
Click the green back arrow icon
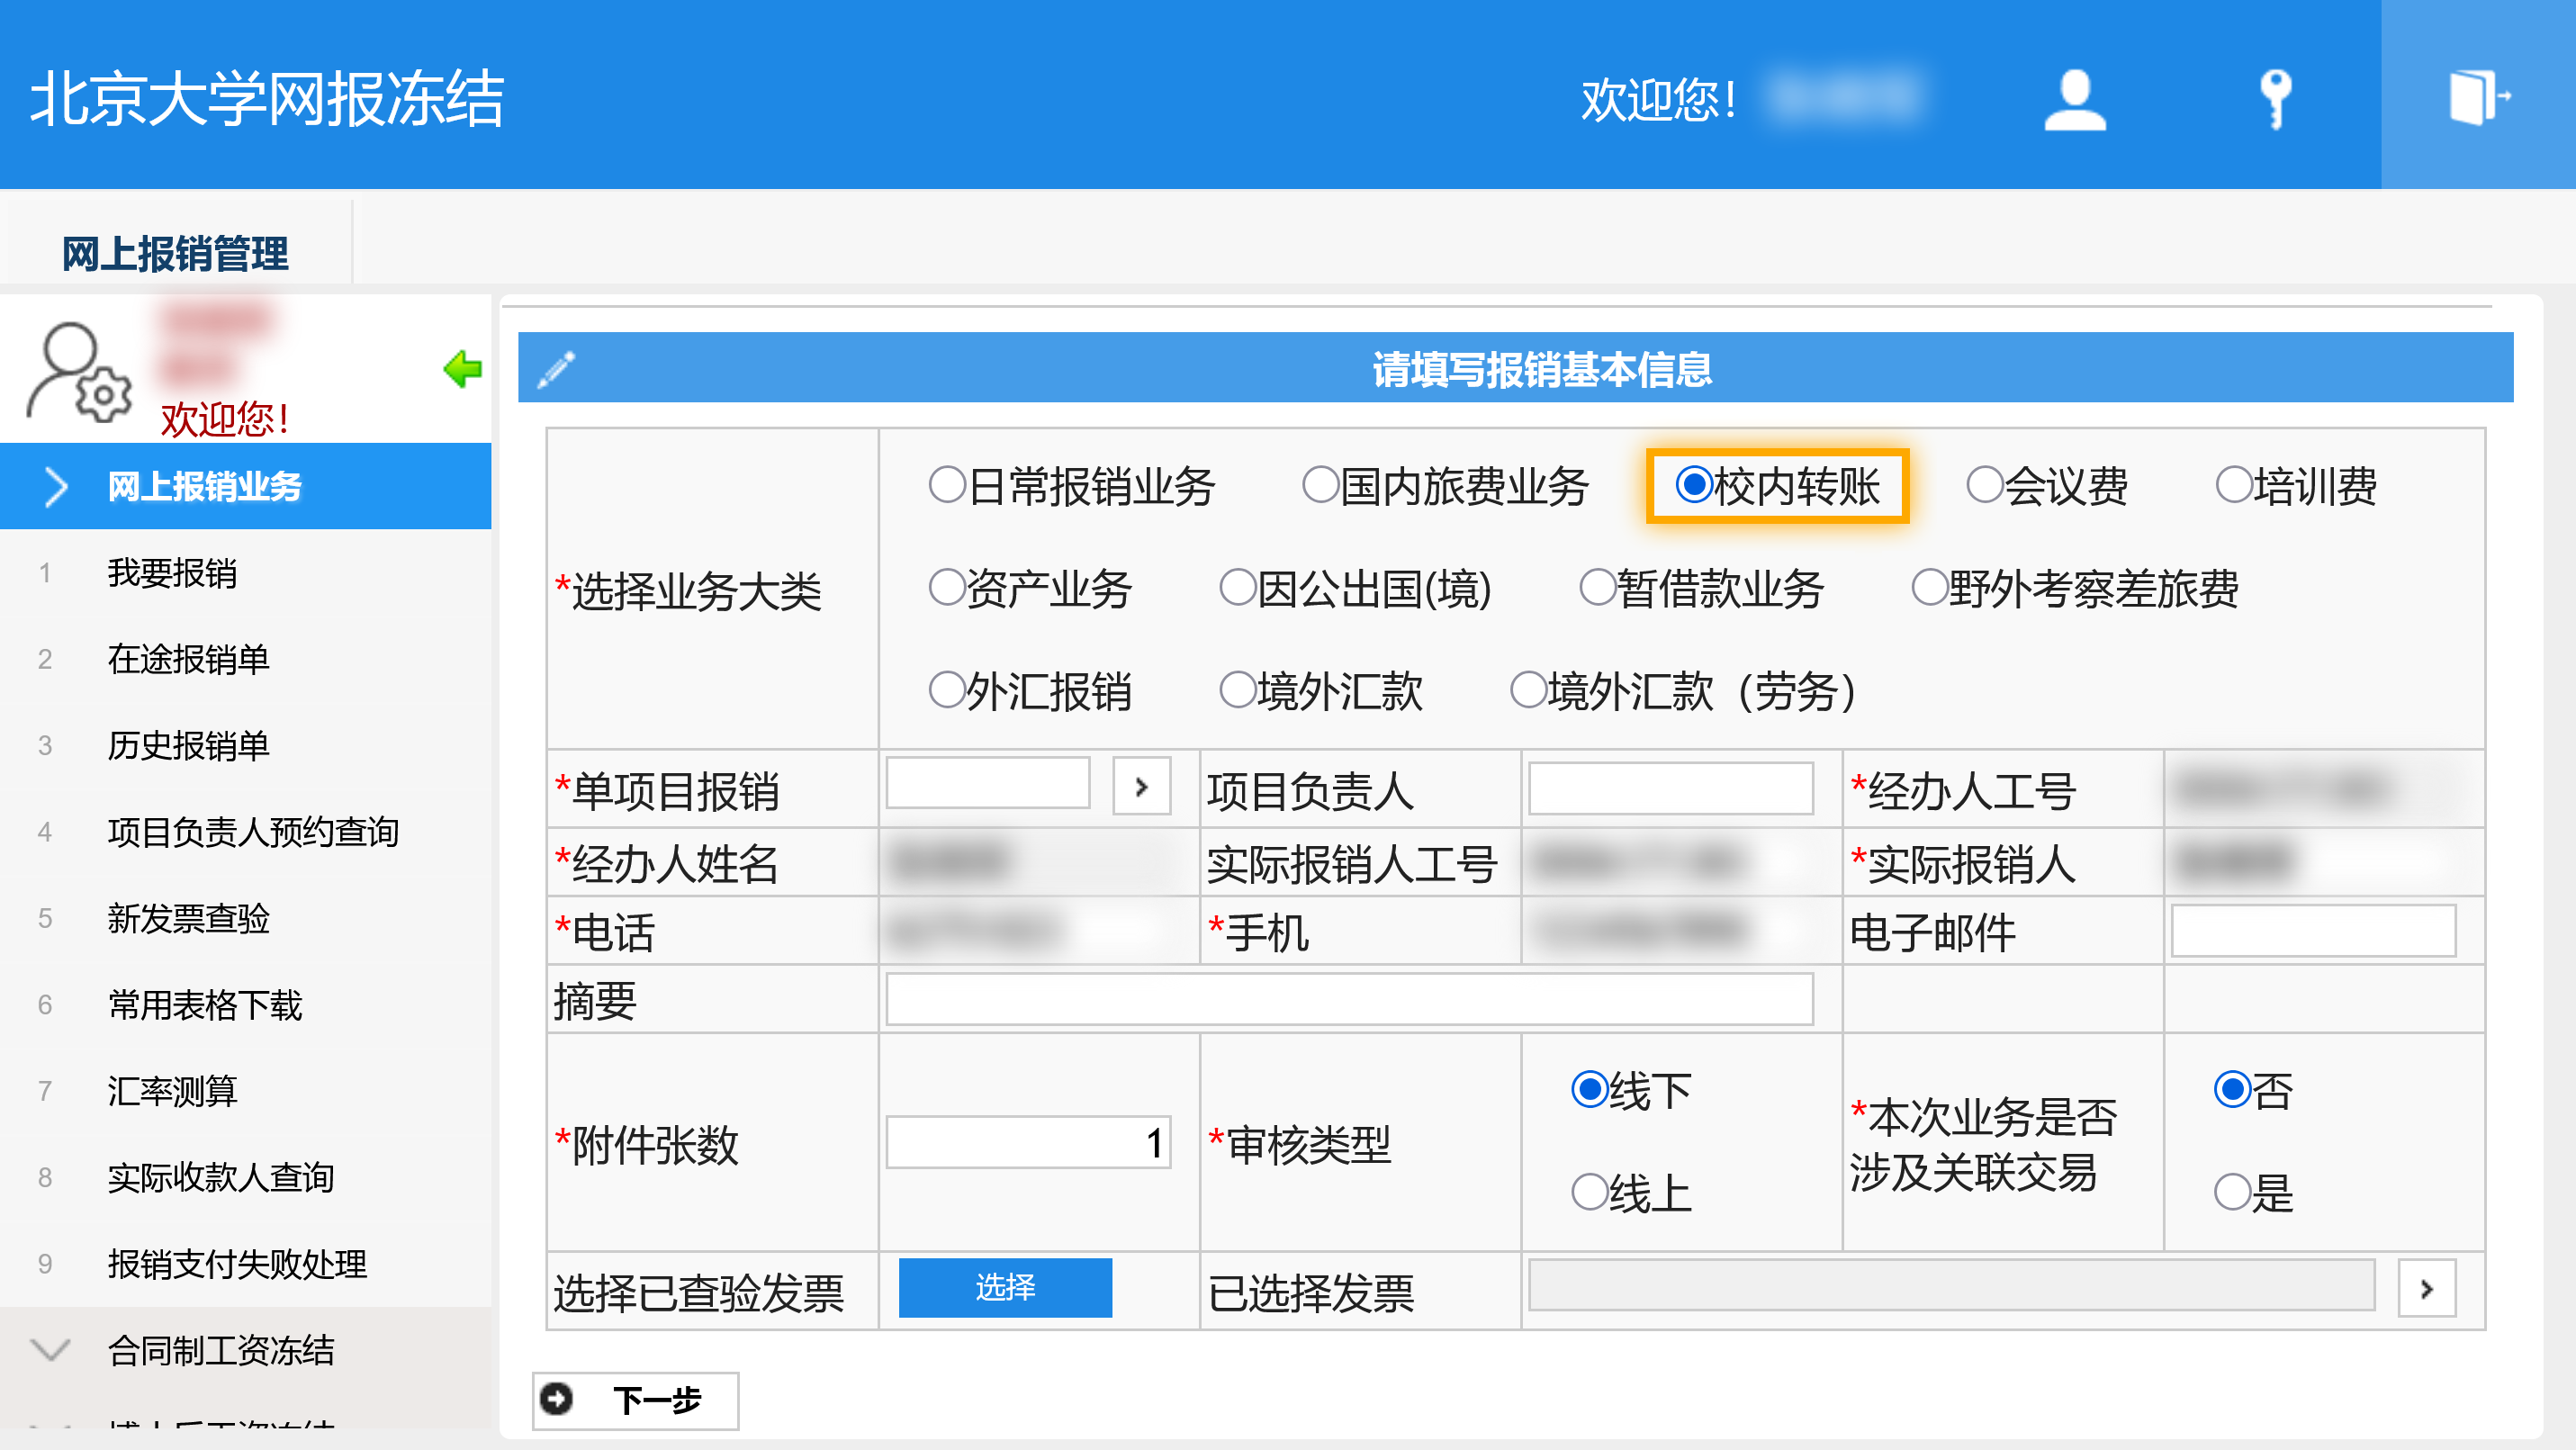click(x=462, y=369)
